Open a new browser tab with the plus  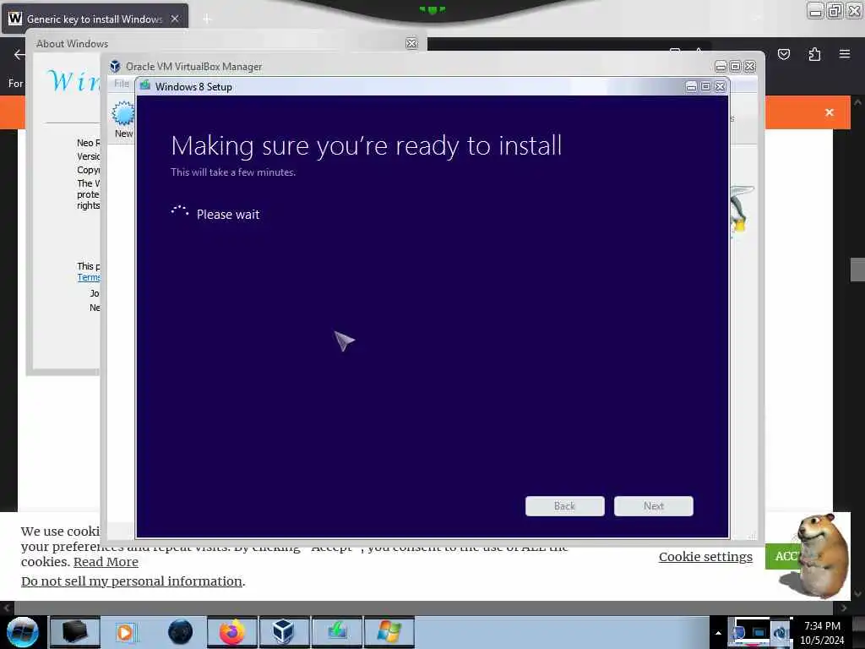207,19
